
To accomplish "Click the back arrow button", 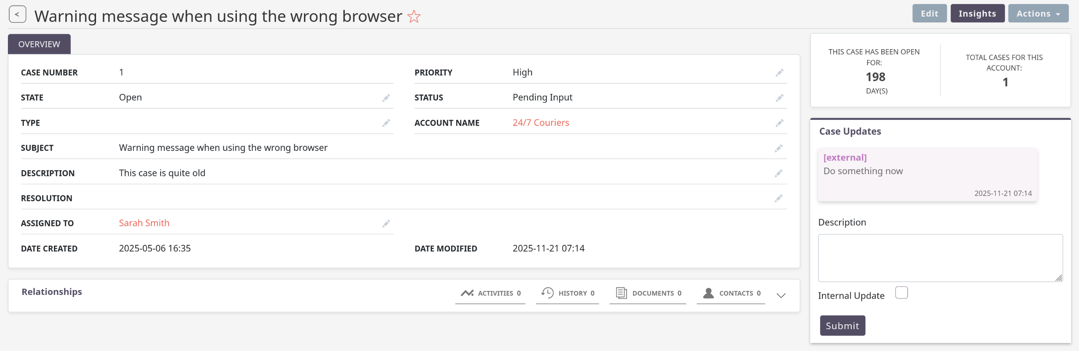I will 17,14.
